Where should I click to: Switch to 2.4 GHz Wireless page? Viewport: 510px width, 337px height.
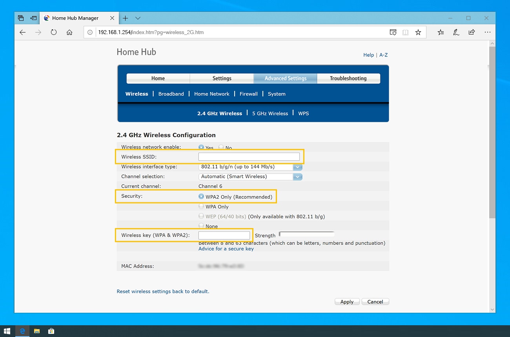(220, 114)
